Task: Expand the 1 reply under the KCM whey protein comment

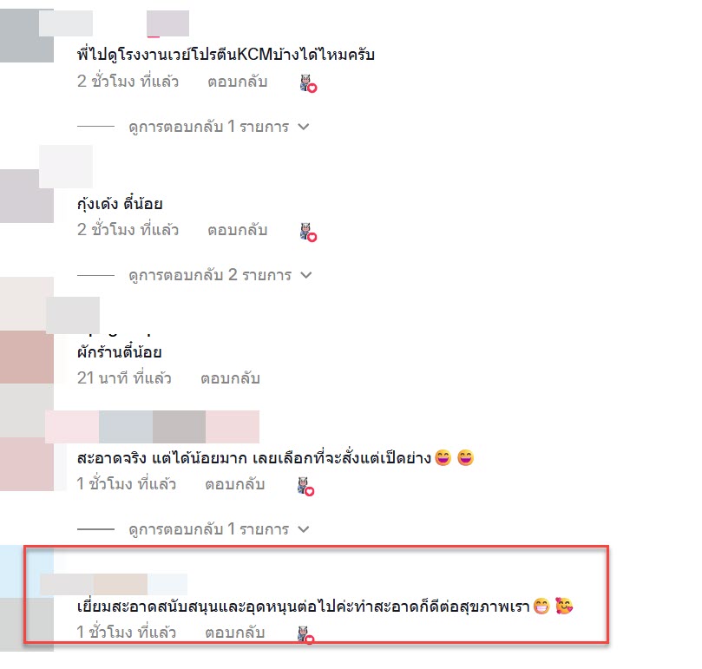Action: click(x=219, y=127)
